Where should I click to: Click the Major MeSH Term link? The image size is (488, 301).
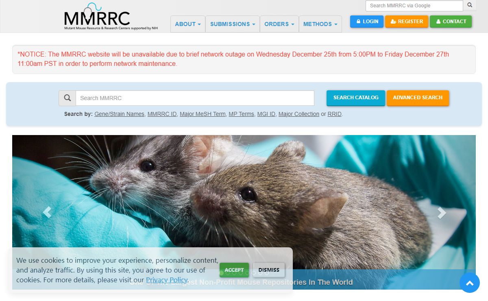(x=203, y=114)
